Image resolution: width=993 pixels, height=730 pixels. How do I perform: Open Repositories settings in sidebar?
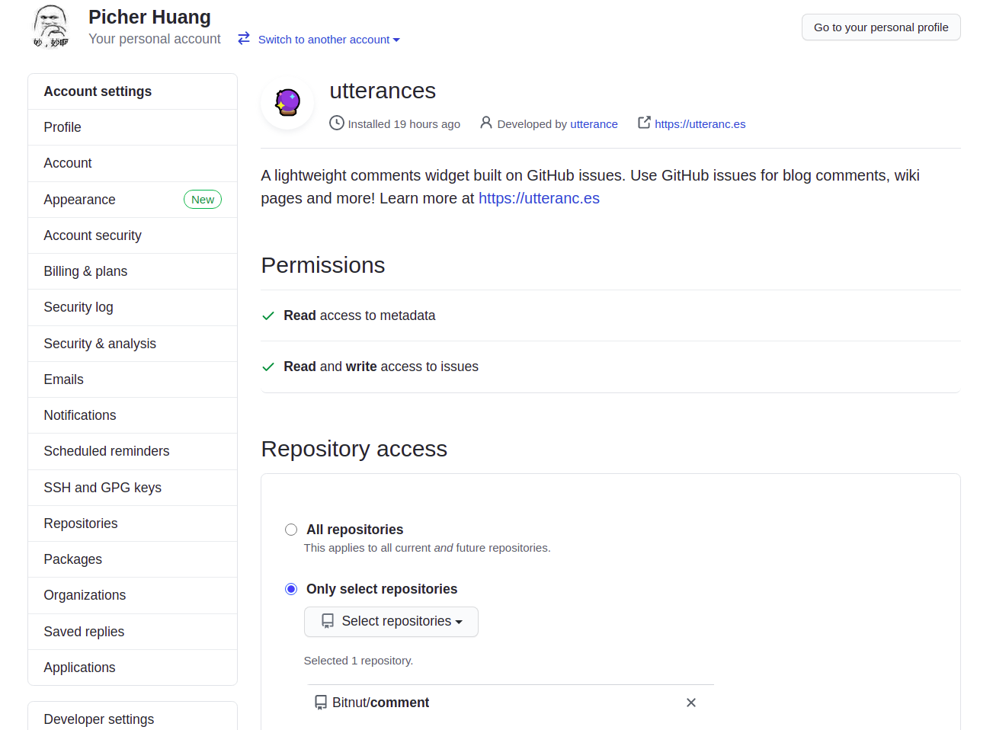(x=133, y=523)
